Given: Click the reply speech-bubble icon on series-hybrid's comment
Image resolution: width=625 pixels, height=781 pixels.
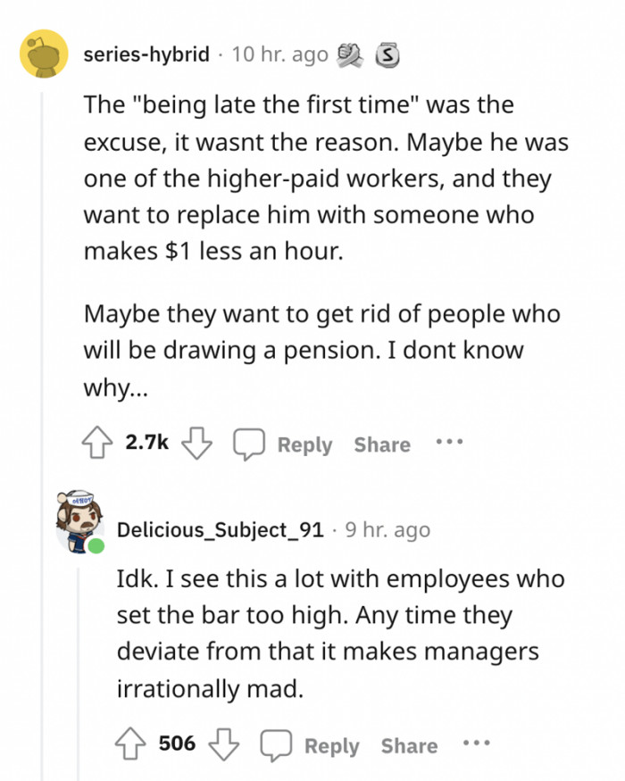Looking at the screenshot, I should pyautogui.click(x=250, y=443).
